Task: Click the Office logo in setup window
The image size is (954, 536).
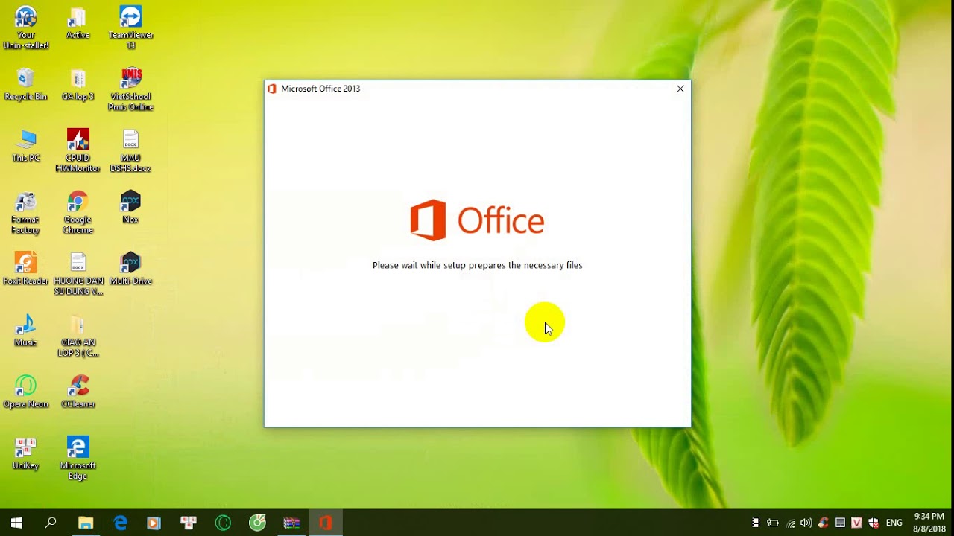Action: (478, 220)
